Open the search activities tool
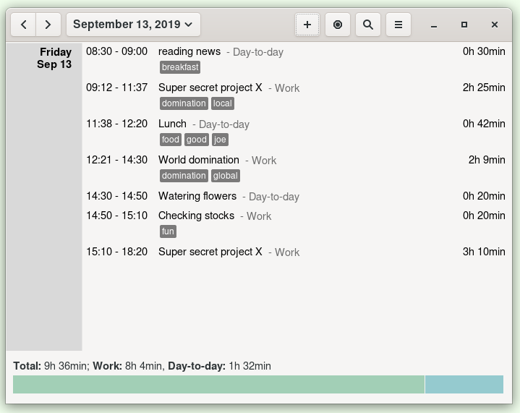Viewport: 520px width, 413px height. click(x=368, y=25)
